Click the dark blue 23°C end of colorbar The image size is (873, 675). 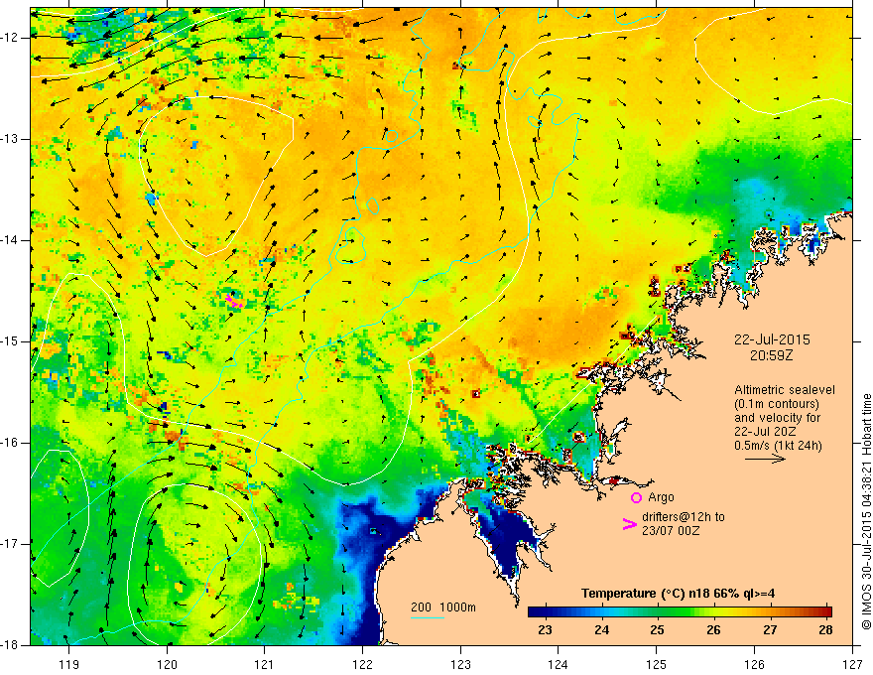[535, 611]
